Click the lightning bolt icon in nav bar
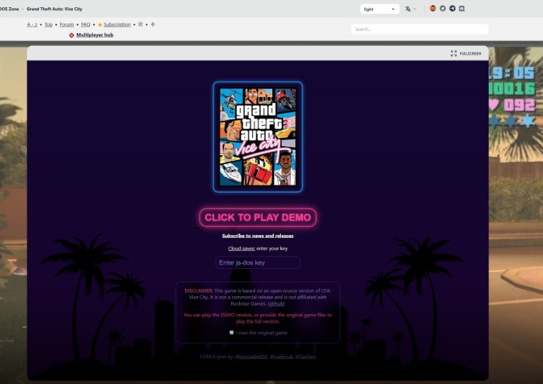Viewport: 543px width, 384px height. click(x=153, y=24)
